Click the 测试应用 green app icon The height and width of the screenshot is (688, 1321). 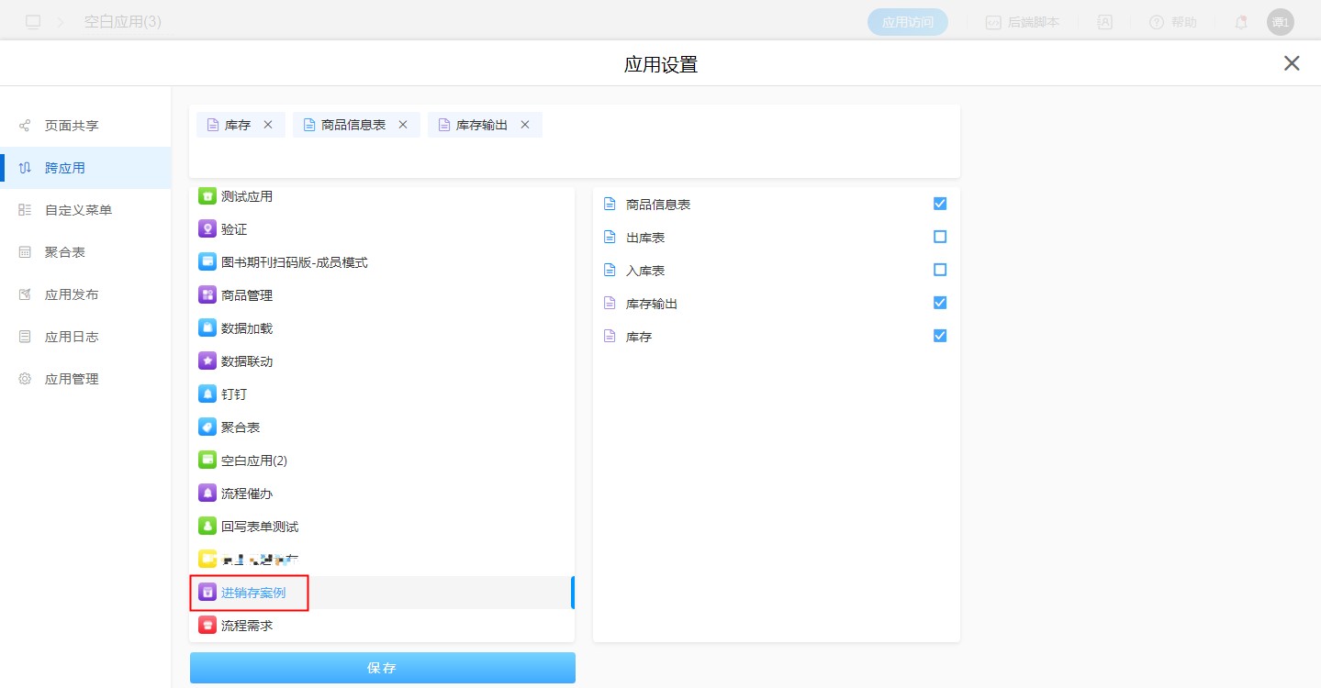click(207, 196)
